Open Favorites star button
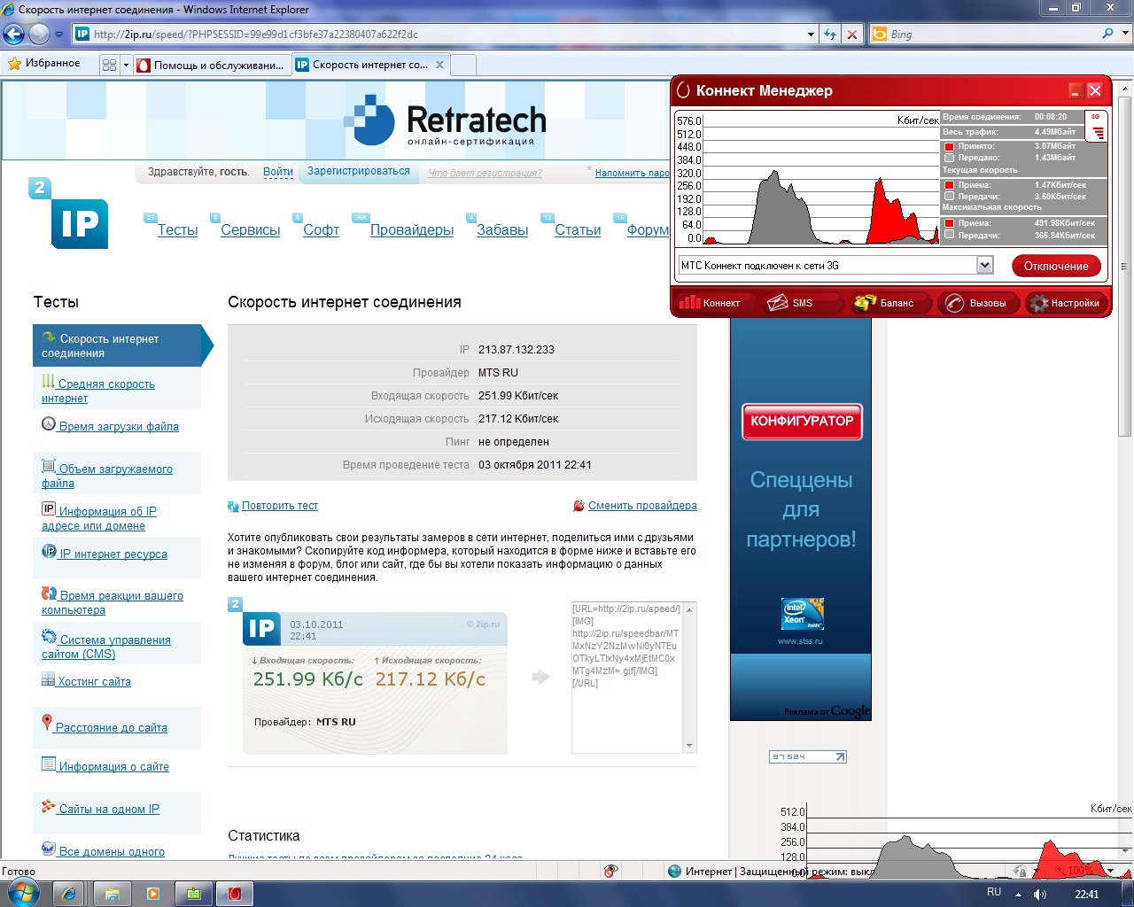1134x907 pixels. click(44, 64)
